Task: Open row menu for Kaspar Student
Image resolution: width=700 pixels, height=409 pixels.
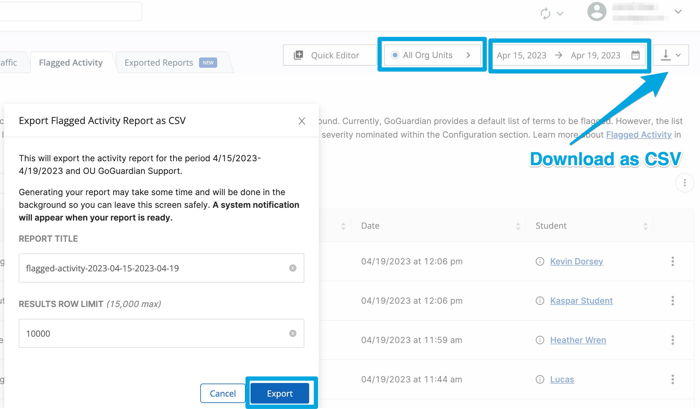Action: [672, 301]
